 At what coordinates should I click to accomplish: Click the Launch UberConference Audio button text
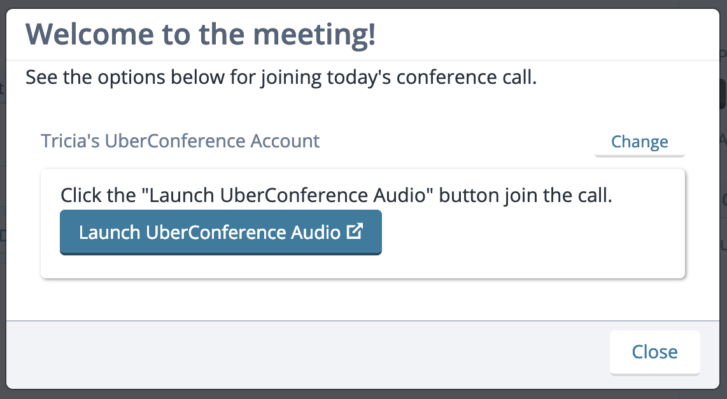(210, 232)
